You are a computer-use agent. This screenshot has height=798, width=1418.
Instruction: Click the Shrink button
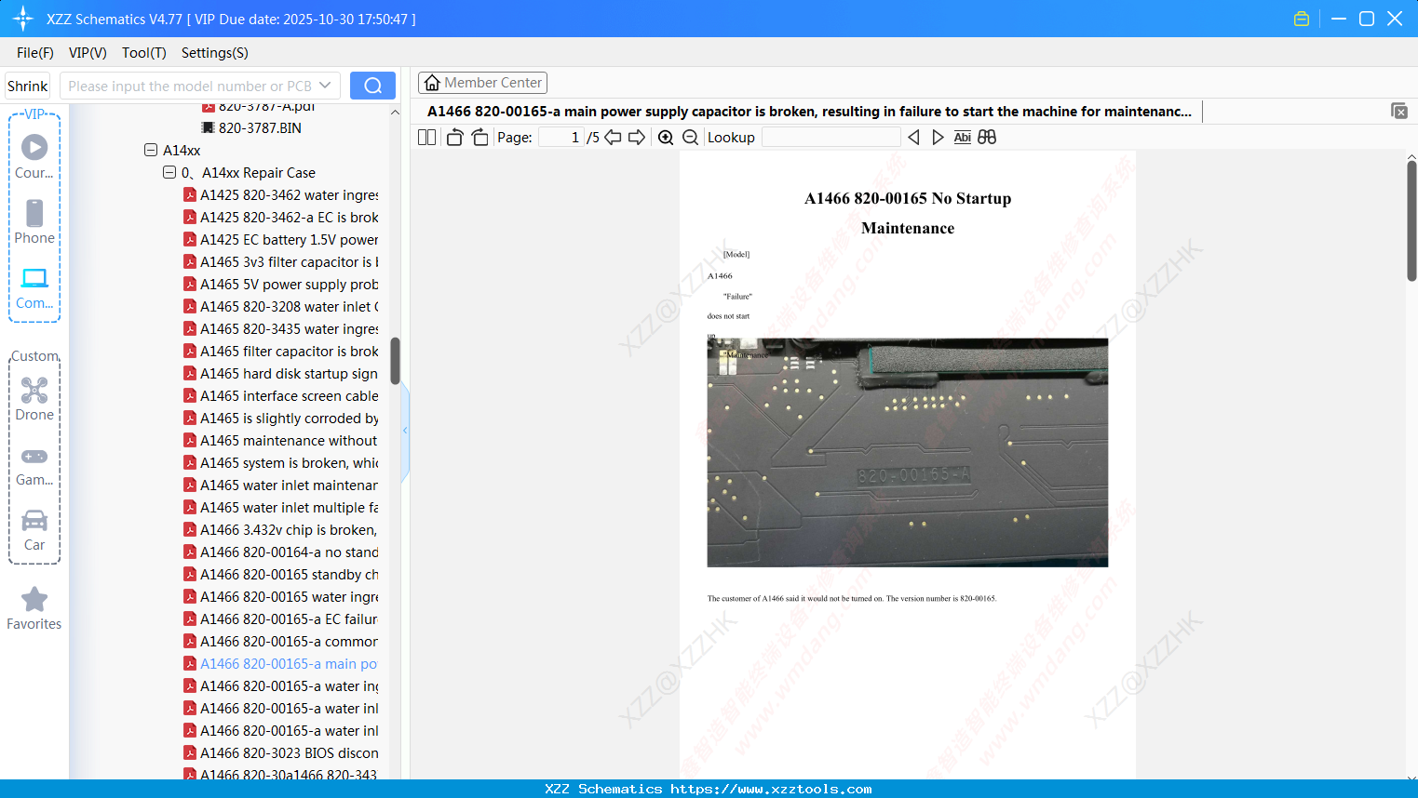[28, 86]
